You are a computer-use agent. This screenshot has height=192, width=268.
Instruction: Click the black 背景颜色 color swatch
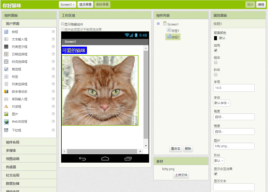pyautogui.click(x=215, y=38)
